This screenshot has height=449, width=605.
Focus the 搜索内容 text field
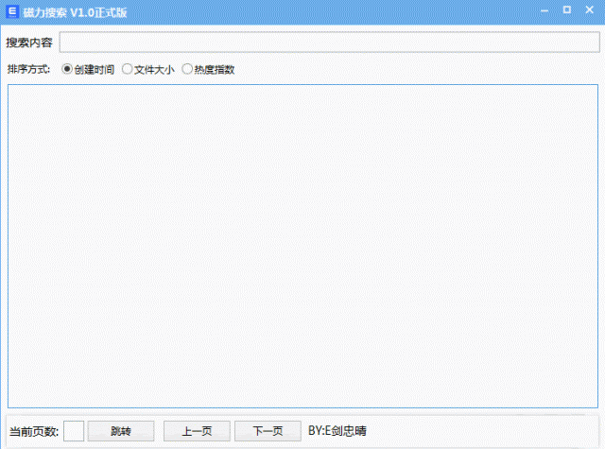tap(328, 43)
